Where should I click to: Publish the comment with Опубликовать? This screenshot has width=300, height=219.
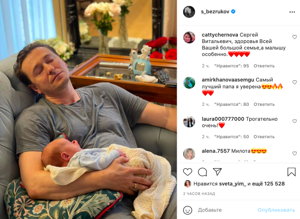(x=276, y=210)
